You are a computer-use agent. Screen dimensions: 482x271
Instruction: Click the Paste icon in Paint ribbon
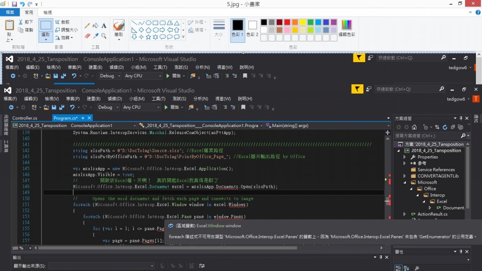click(x=9, y=25)
